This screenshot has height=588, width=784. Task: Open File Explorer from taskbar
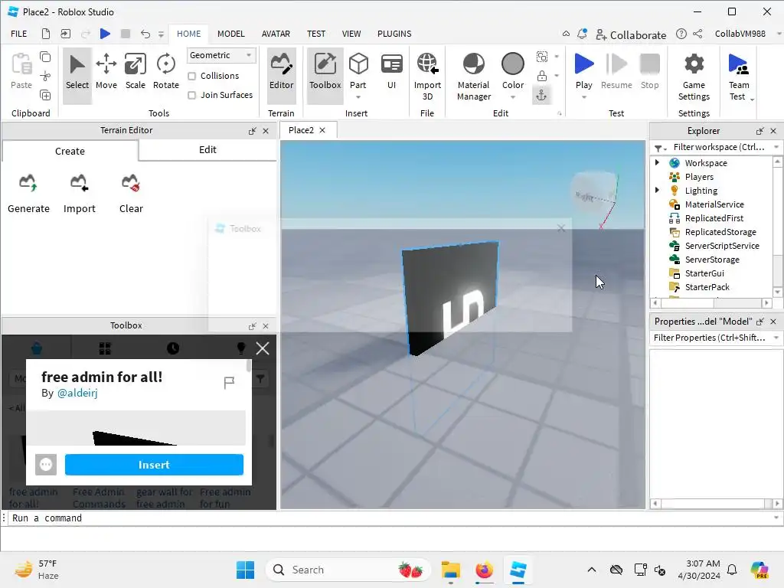[x=450, y=570]
